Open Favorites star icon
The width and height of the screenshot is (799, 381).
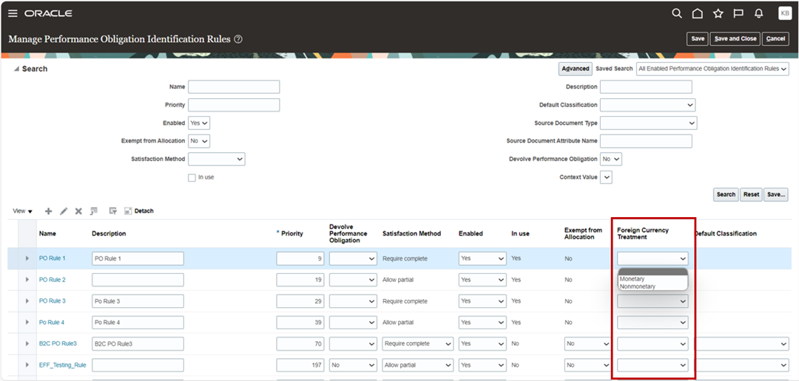[x=718, y=14]
